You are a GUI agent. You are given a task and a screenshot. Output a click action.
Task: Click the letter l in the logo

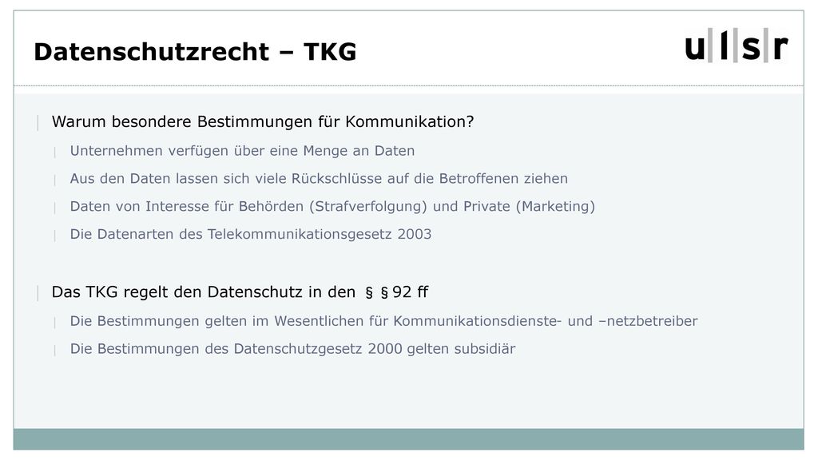(724, 45)
